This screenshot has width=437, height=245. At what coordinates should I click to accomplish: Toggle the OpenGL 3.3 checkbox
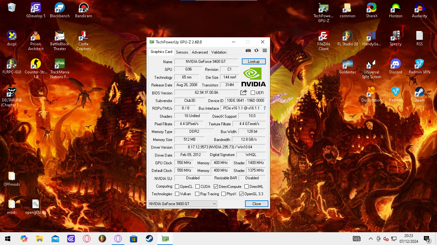(241, 194)
